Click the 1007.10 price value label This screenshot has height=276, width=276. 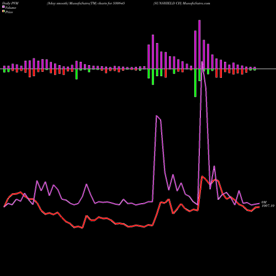click(268, 206)
